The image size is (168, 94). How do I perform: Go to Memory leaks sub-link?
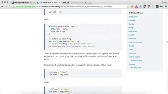pos(136,68)
